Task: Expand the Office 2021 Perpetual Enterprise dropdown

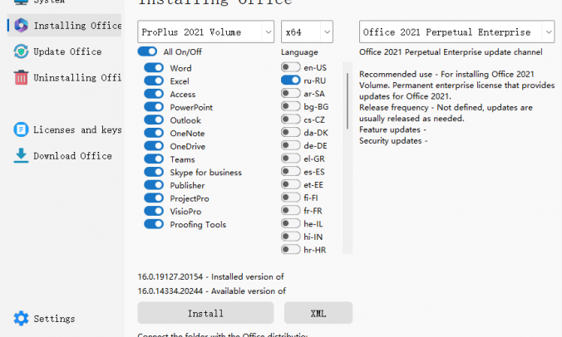Action: coord(457,32)
